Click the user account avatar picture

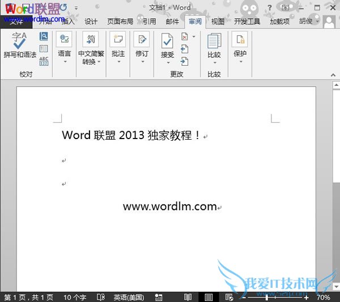point(329,22)
